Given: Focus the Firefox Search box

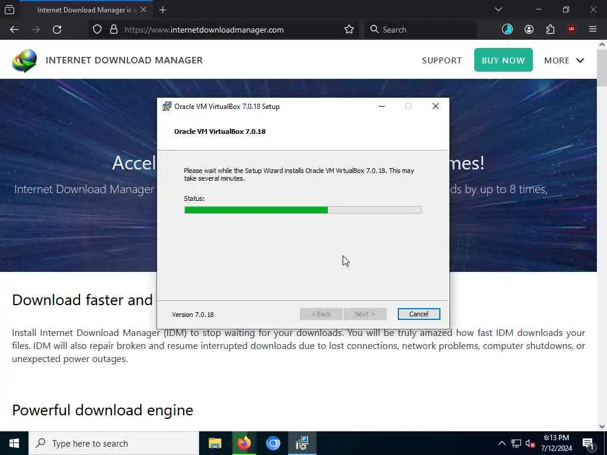Looking at the screenshot, I should point(420,30).
